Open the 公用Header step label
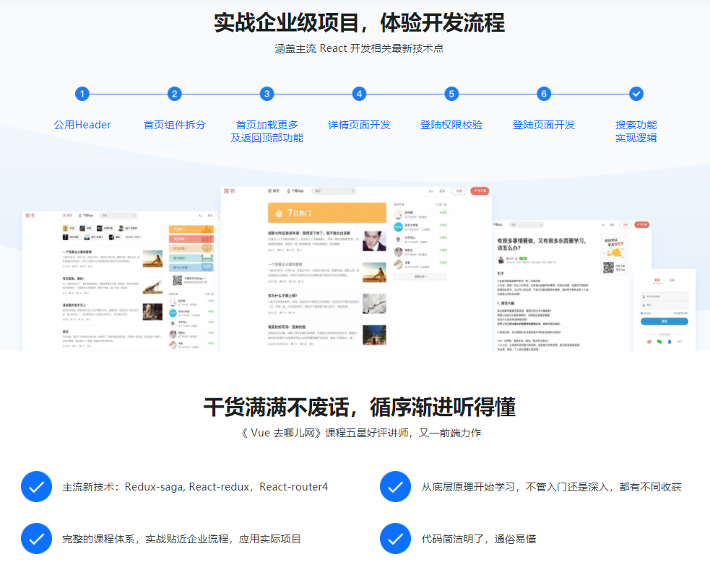This screenshot has width=710, height=585. (82, 125)
